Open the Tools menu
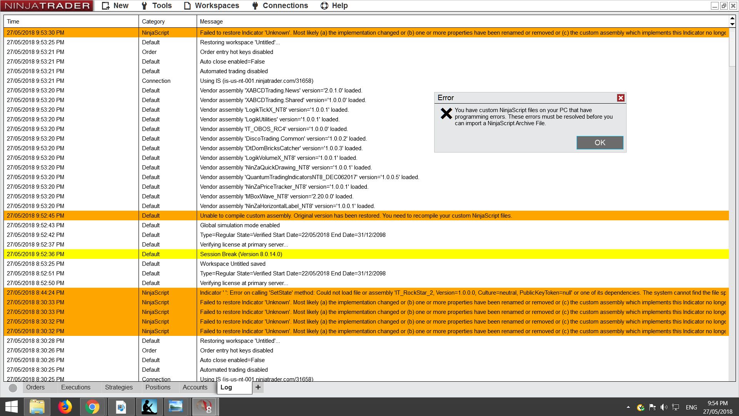Image resolution: width=739 pixels, height=416 pixels. tap(156, 6)
